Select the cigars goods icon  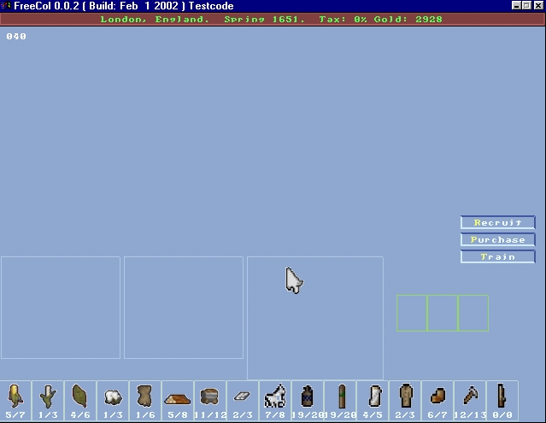tap(342, 397)
